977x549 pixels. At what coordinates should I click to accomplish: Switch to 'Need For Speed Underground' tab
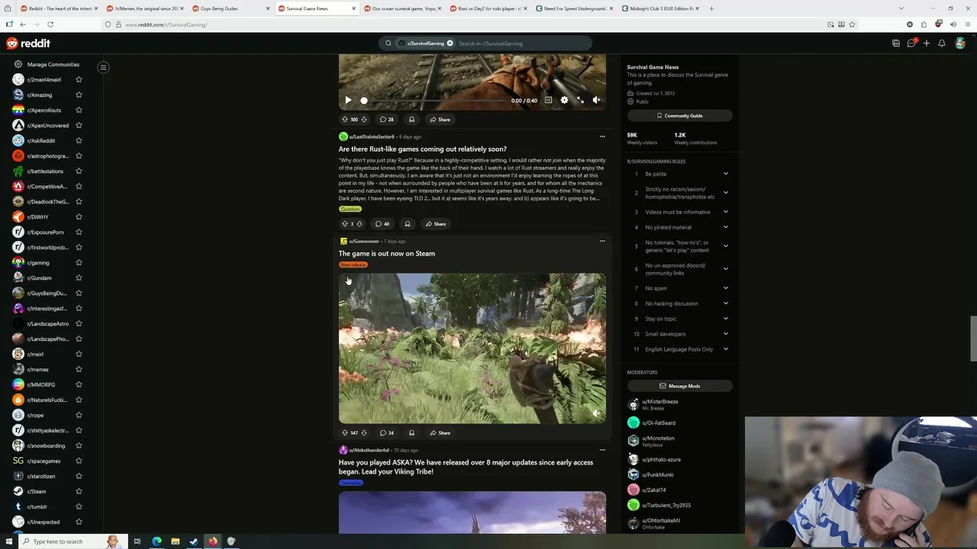coord(575,8)
